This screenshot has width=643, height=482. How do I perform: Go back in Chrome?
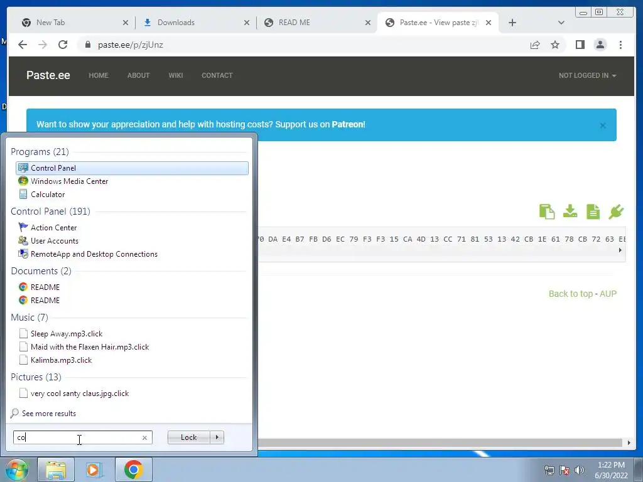click(23, 45)
